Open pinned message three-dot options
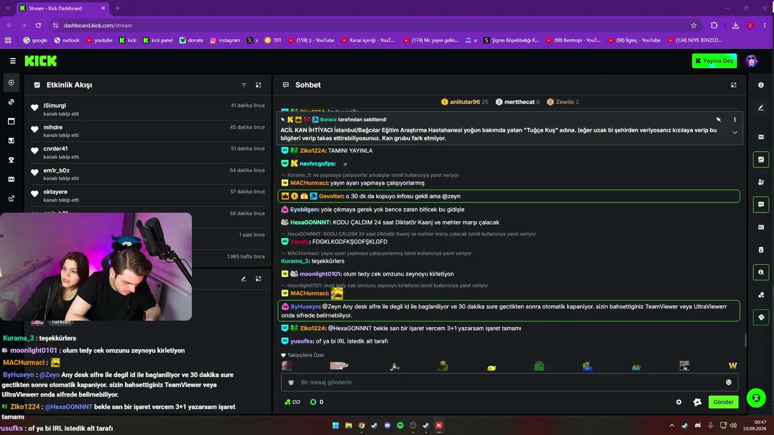Viewport: 774px width, 435px height. 735,120
